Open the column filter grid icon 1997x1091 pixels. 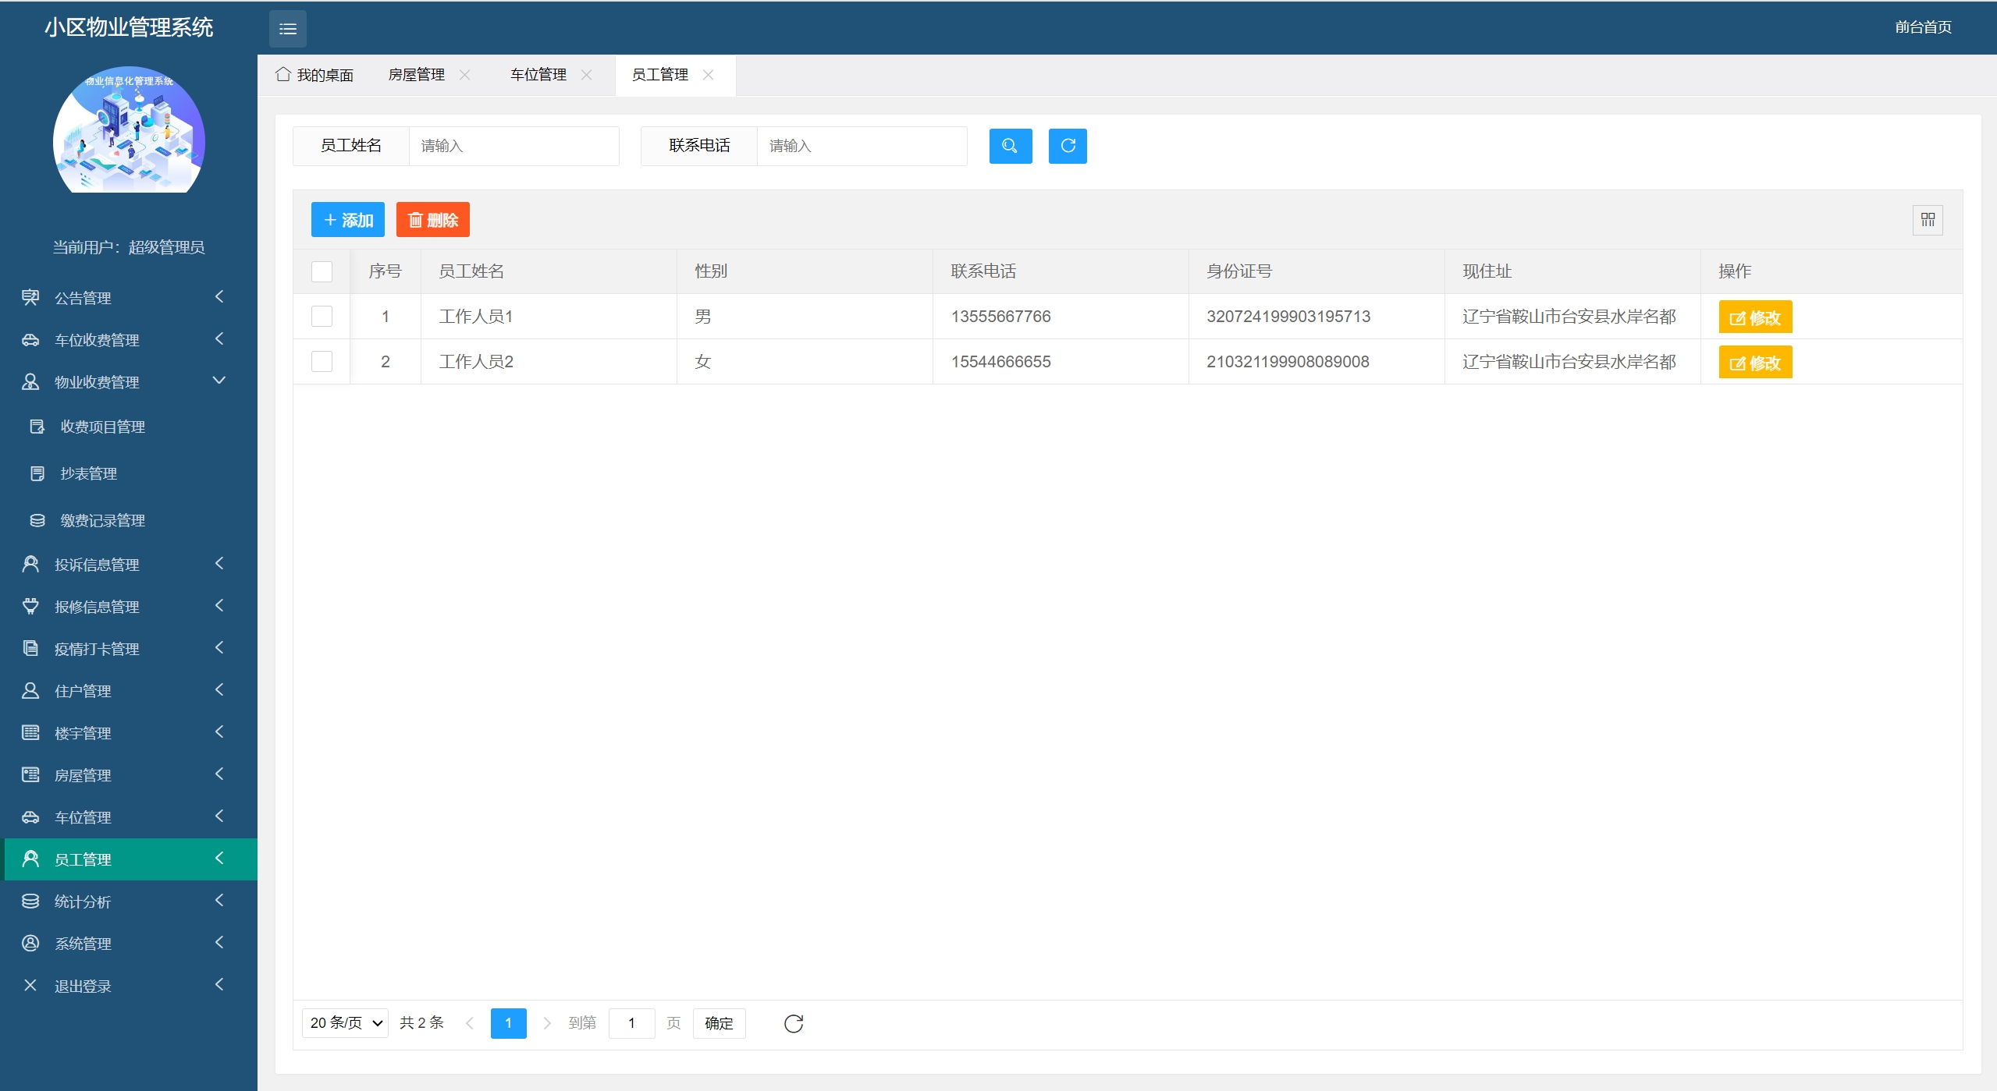[x=1927, y=220]
